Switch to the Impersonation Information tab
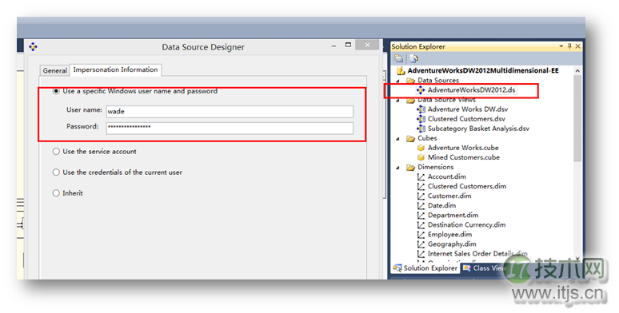Screen dimensions: 619x313 115,69
